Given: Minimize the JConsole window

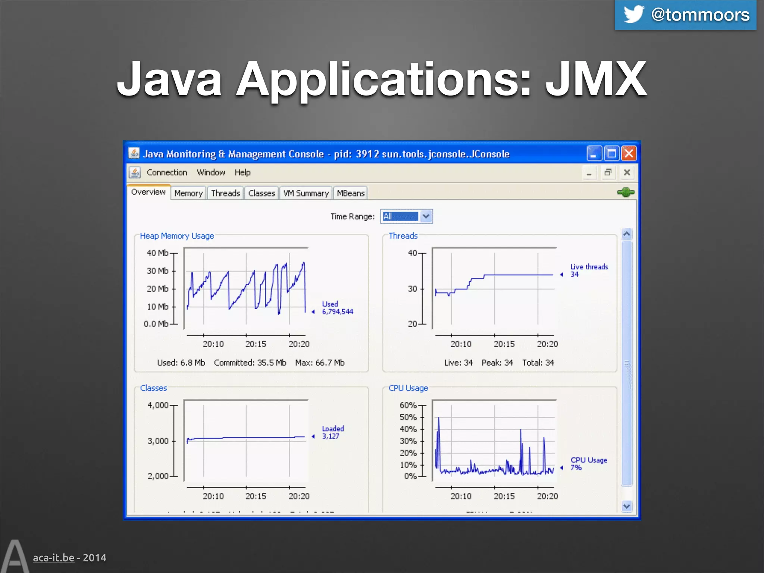Looking at the screenshot, I should (x=594, y=154).
